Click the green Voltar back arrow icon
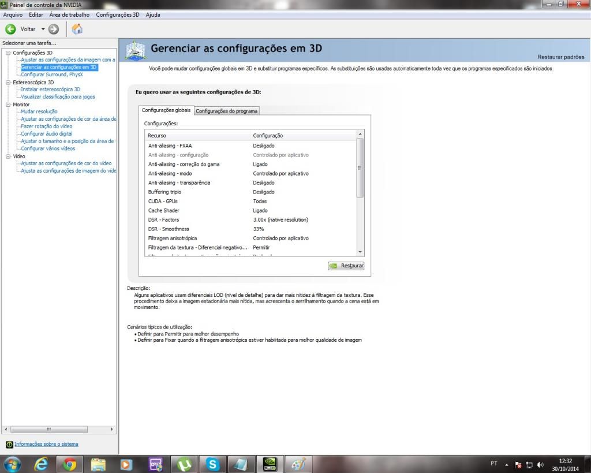 [10, 29]
